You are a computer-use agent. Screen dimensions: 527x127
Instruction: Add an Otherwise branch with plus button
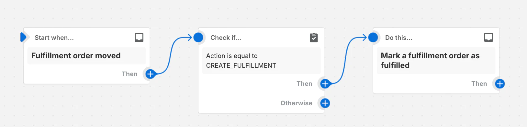click(x=325, y=103)
